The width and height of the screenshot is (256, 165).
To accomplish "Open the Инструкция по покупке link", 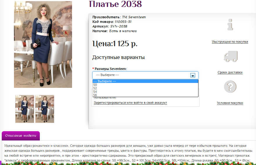I will 230,42.
